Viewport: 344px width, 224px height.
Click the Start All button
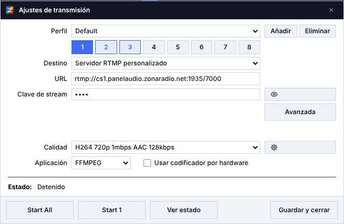pos(40,210)
